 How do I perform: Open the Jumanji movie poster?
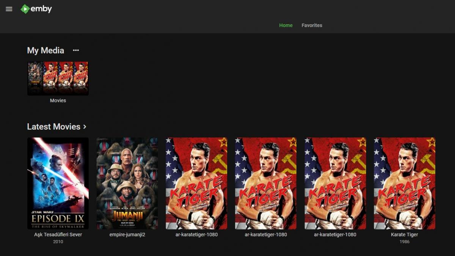[127, 184]
